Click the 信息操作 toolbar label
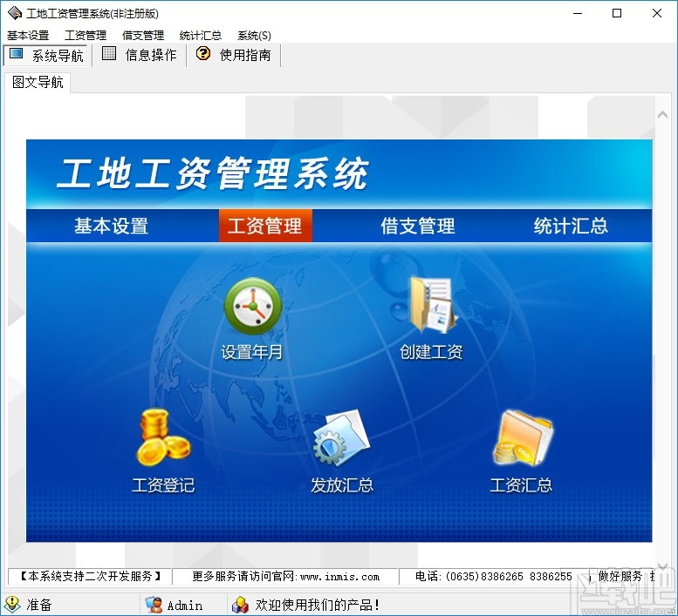678x616 pixels. pos(151,55)
